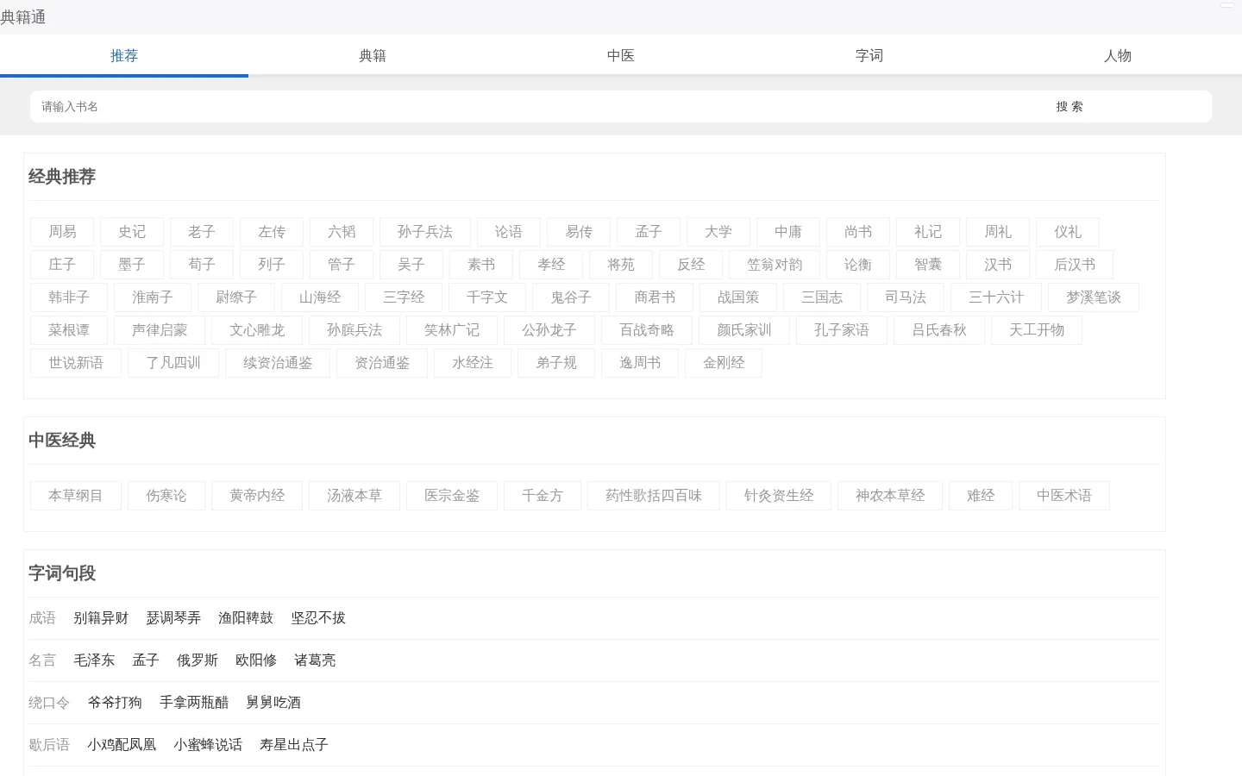Viewport: 1242px width, 776px height.
Task: Click the 绕口令 category label
Action: point(49,703)
